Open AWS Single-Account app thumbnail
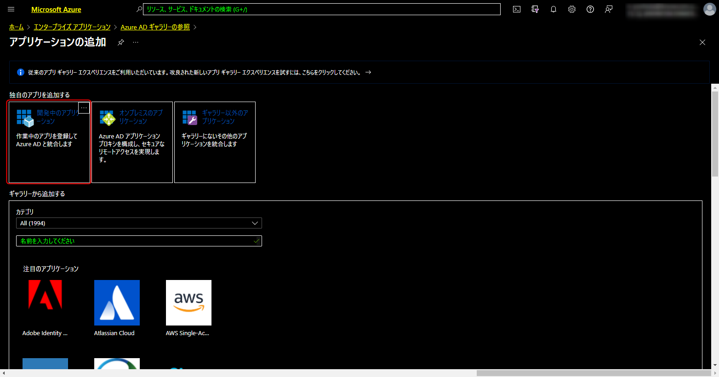Viewport: 719px width, 377px height. click(188, 303)
